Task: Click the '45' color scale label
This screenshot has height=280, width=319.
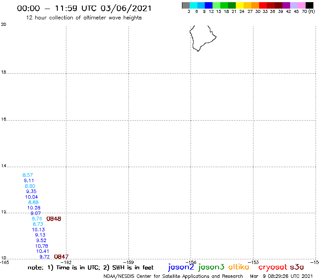Action: click(x=296, y=12)
